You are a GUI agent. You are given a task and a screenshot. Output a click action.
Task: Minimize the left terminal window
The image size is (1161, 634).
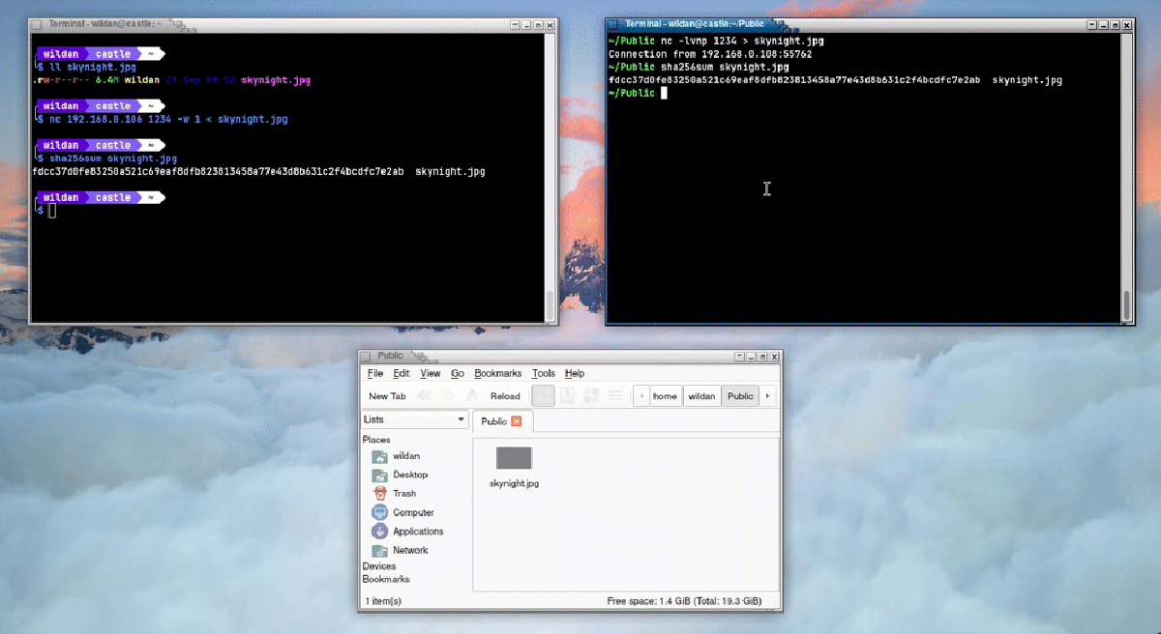click(x=526, y=25)
